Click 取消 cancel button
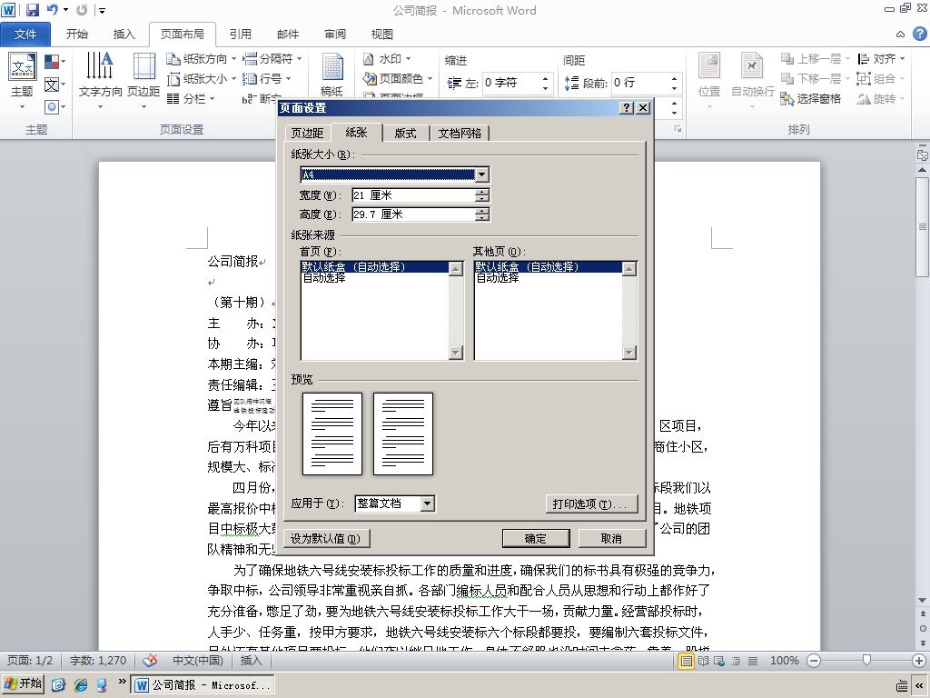This screenshot has width=930, height=698. click(611, 538)
